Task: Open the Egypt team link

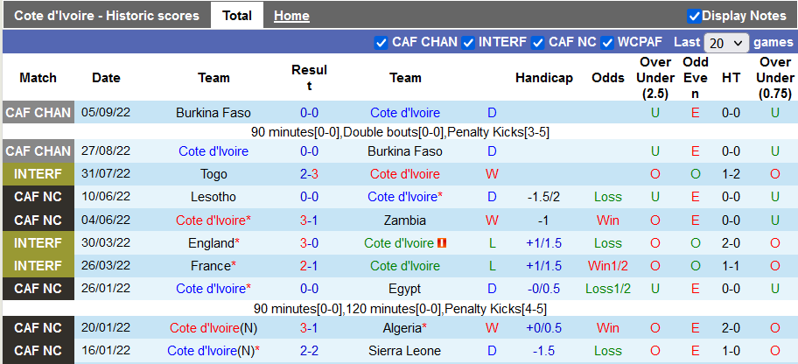Action: (x=405, y=289)
